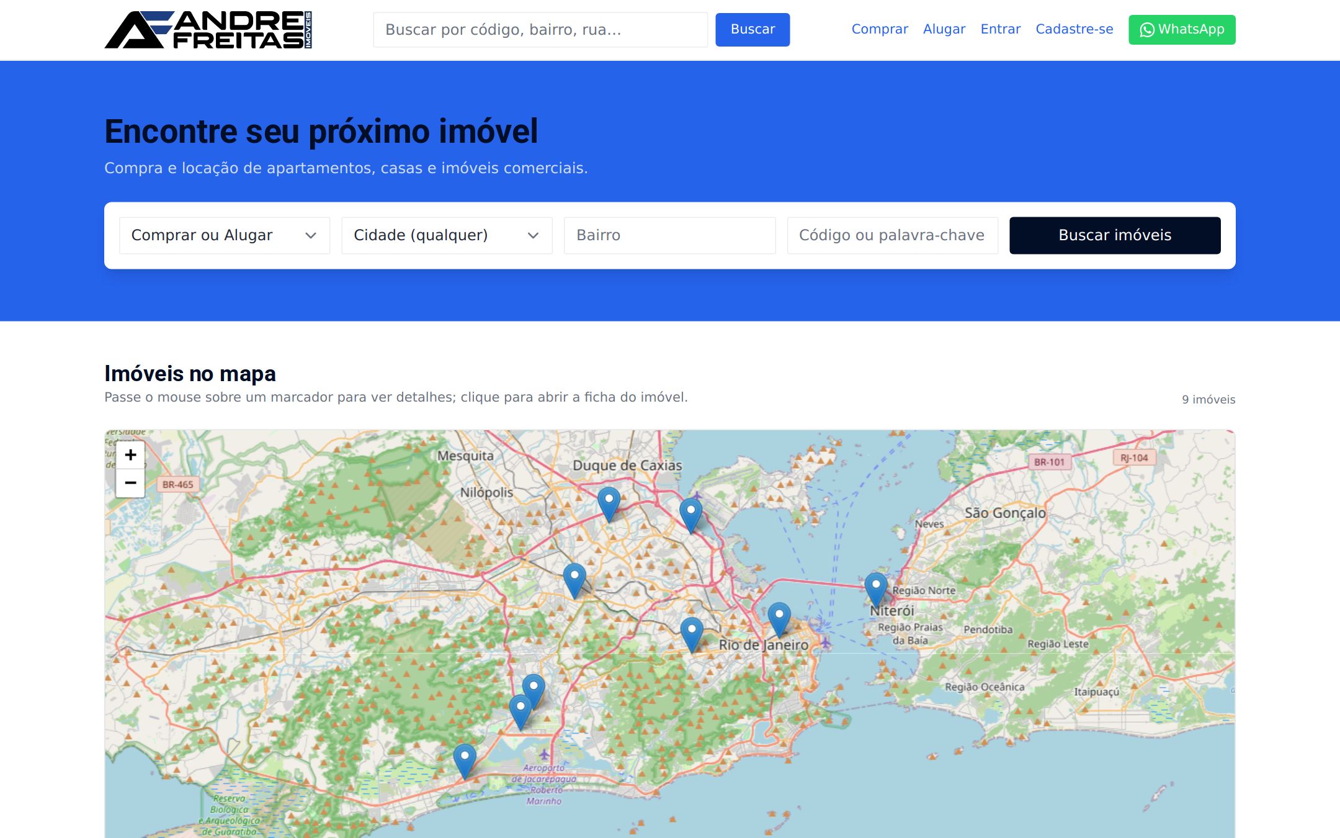This screenshot has width=1340, height=838.
Task: Click the Andre Freitas Imóveis logo
Action: coord(208,29)
